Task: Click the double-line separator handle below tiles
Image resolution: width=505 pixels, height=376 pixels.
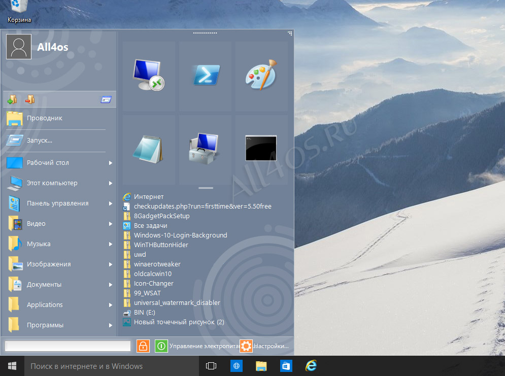Action: (x=206, y=188)
